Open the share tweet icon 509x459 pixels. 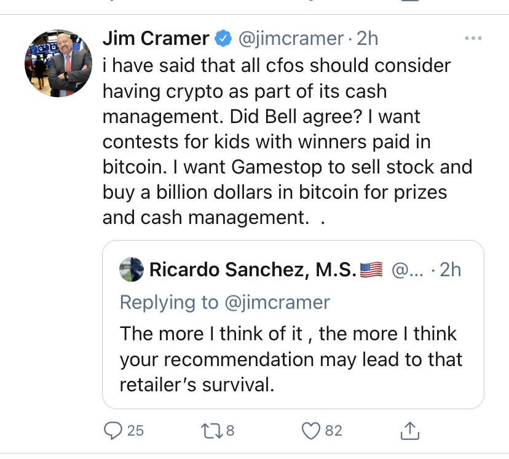tap(410, 431)
